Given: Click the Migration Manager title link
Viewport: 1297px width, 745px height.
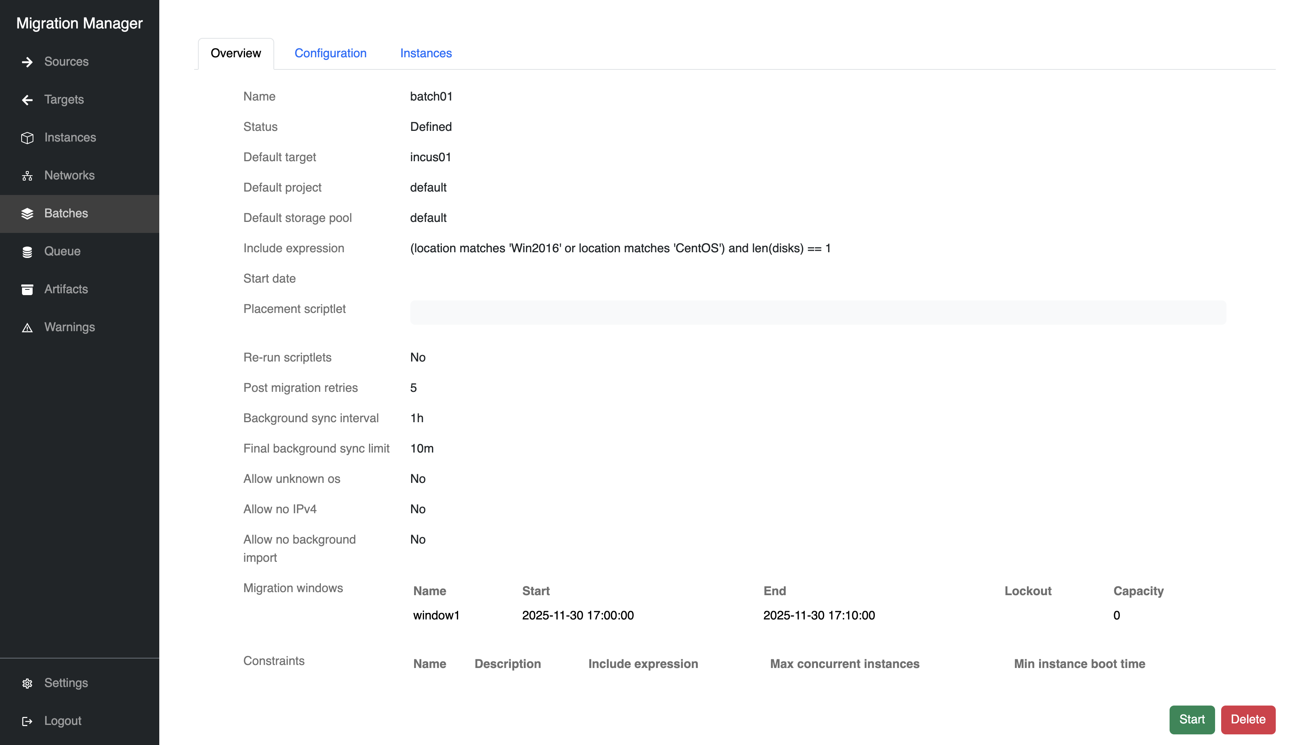Looking at the screenshot, I should (79, 23).
